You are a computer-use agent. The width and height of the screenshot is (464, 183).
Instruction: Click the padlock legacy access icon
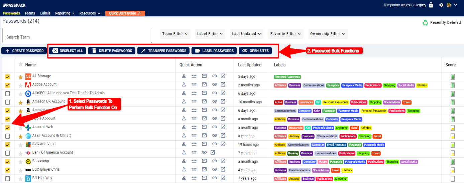tap(431, 5)
